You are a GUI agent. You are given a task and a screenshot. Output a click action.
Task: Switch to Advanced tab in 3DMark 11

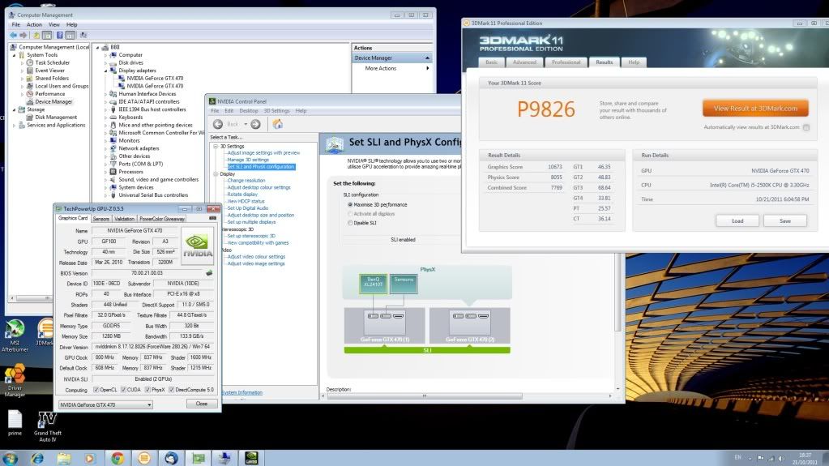tap(524, 62)
